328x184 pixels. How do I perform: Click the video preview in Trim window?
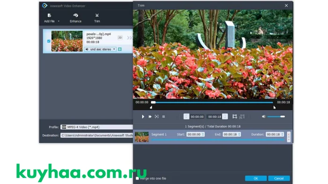(x=213, y=54)
